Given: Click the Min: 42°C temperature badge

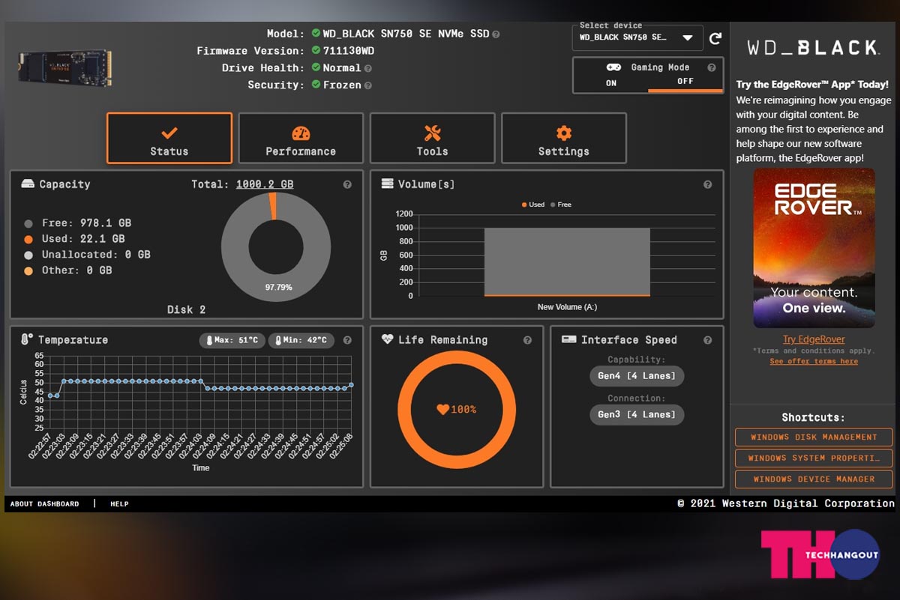Looking at the screenshot, I should tap(301, 341).
